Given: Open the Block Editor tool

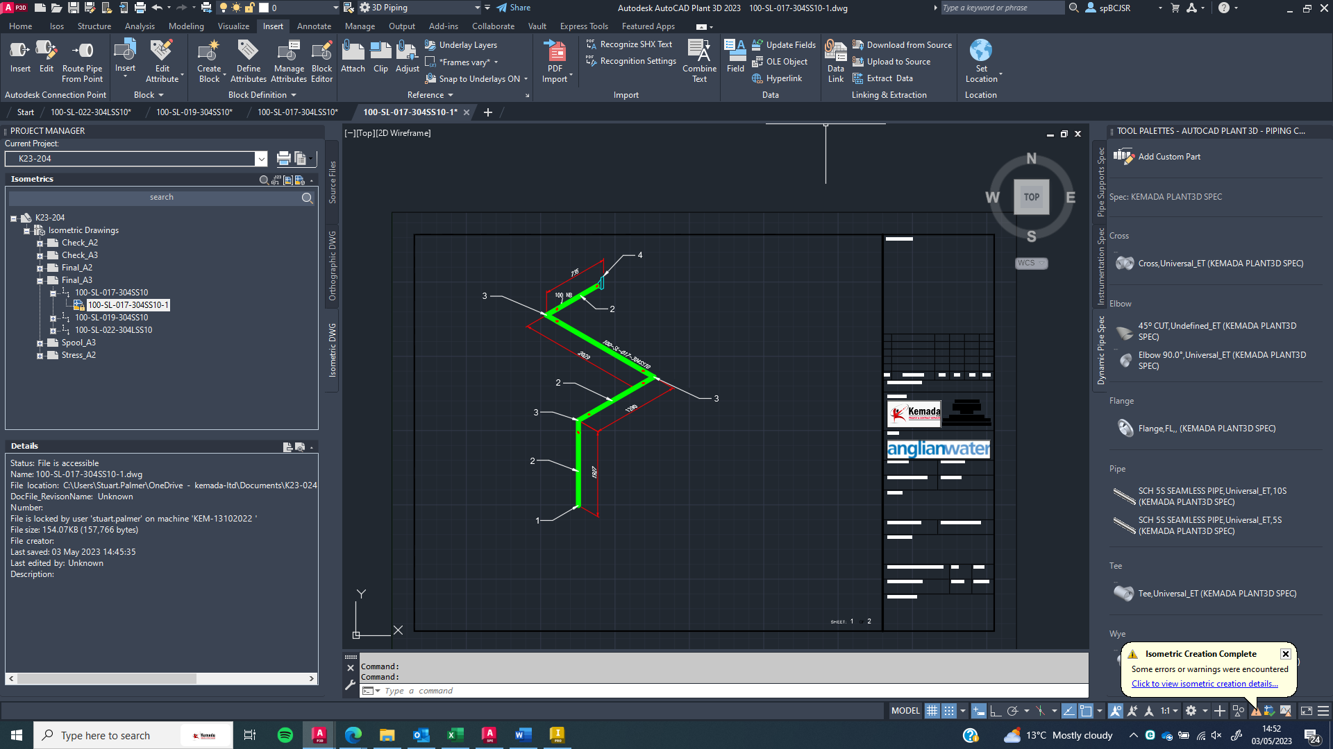Looking at the screenshot, I should click(x=321, y=60).
